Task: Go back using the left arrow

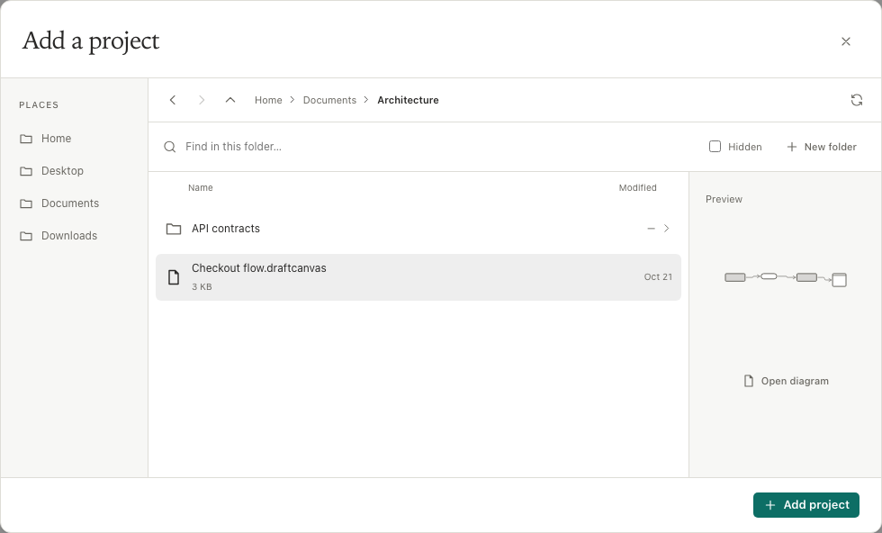Action: pyautogui.click(x=173, y=100)
